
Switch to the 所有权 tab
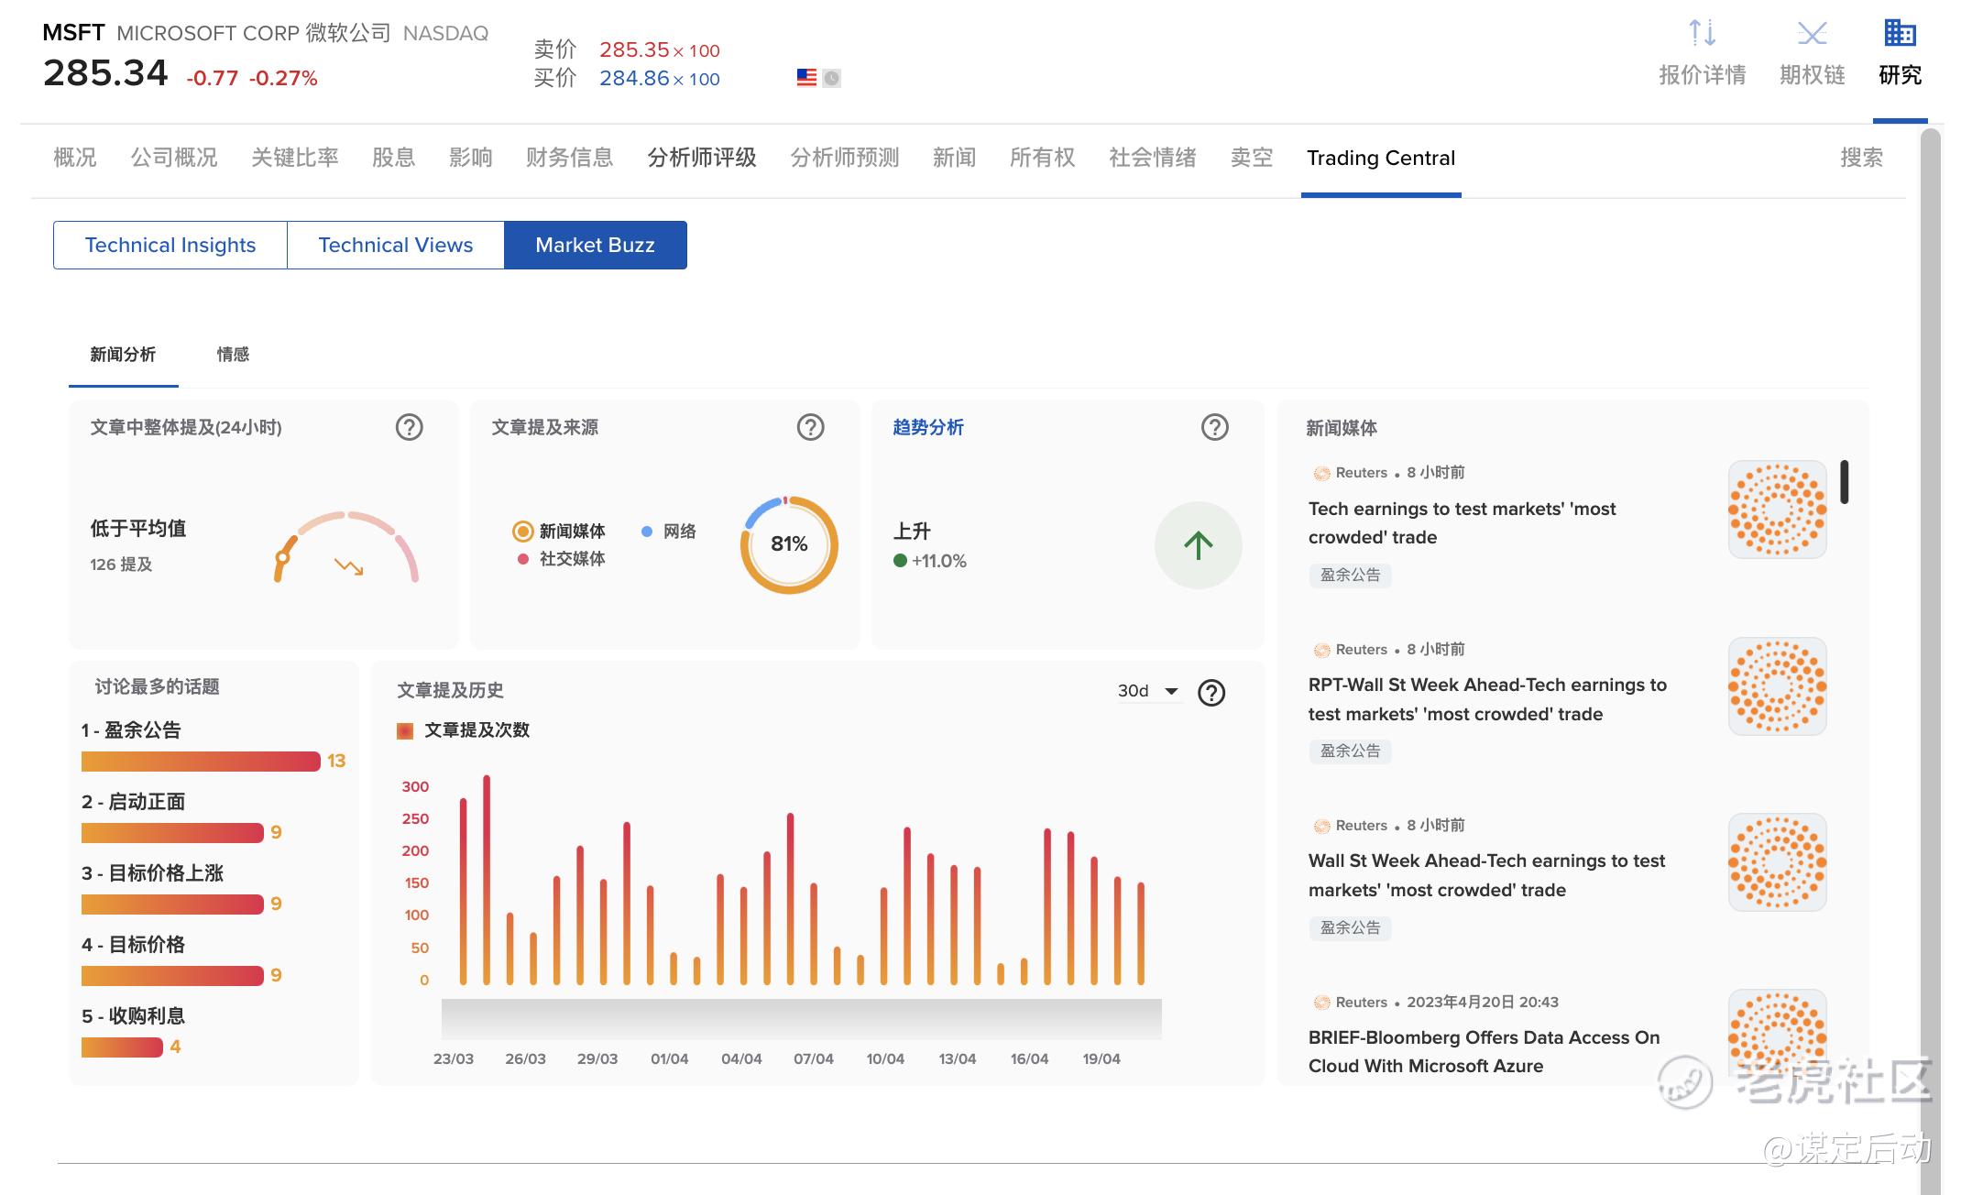point(1042,158)
